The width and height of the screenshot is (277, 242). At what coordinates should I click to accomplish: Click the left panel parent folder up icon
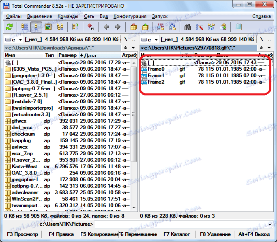pyautogui.click(x=8, y=63)
